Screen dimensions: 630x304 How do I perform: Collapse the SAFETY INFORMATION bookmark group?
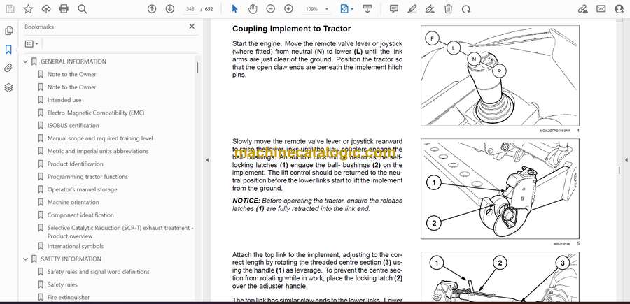tap(26, 259)
